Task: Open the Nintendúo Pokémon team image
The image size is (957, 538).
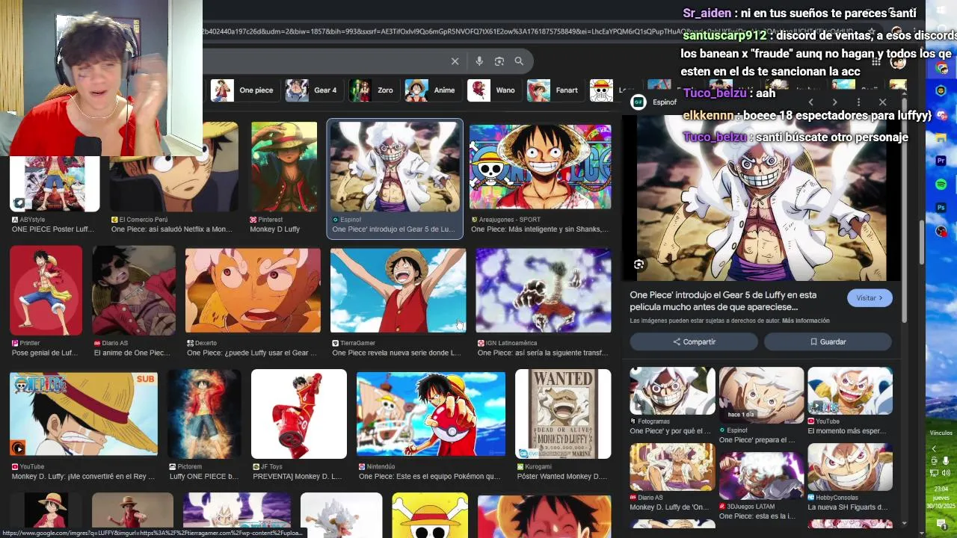Action: point(431,414)
